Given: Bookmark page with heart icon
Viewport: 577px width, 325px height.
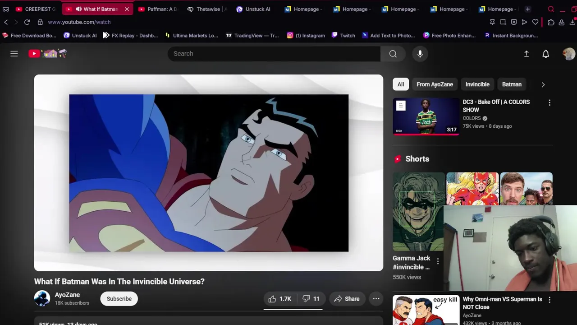Looking at the screenshot, I should (x=535, y=22).
